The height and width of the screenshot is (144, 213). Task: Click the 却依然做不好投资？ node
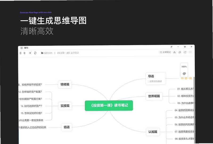click(x=30, y=85)
